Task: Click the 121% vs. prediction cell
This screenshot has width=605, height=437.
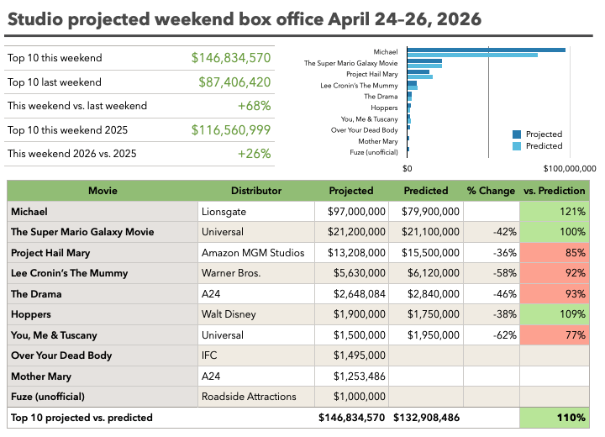Action: [x=554, y=212]
